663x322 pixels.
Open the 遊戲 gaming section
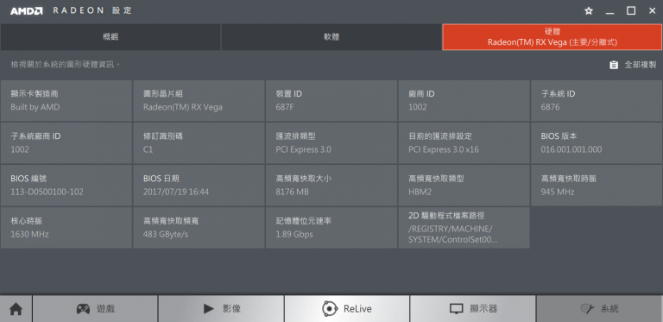click(95, 309)
